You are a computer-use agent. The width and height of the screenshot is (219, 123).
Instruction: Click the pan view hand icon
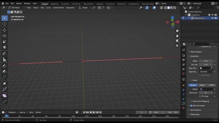177,36
